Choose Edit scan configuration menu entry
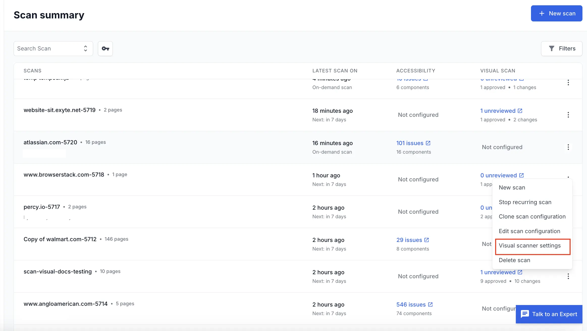The width and height of the screenshot is (587, 331). tap(529, 231)
